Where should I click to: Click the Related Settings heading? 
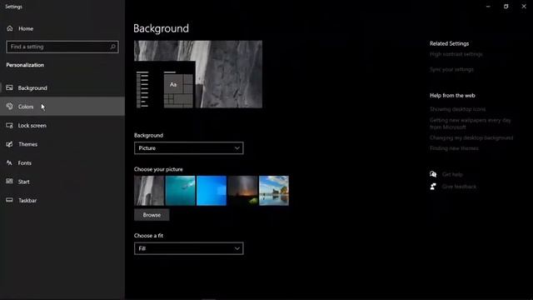[449, 43]
